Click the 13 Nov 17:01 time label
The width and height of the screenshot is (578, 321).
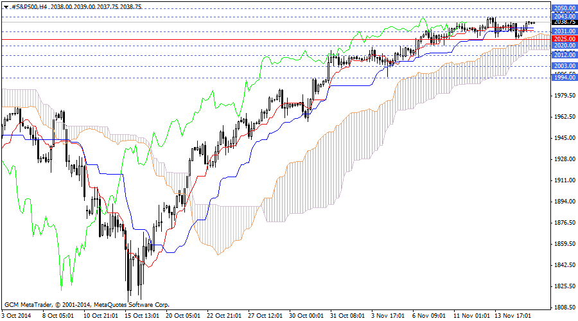(x=513, y=316)
